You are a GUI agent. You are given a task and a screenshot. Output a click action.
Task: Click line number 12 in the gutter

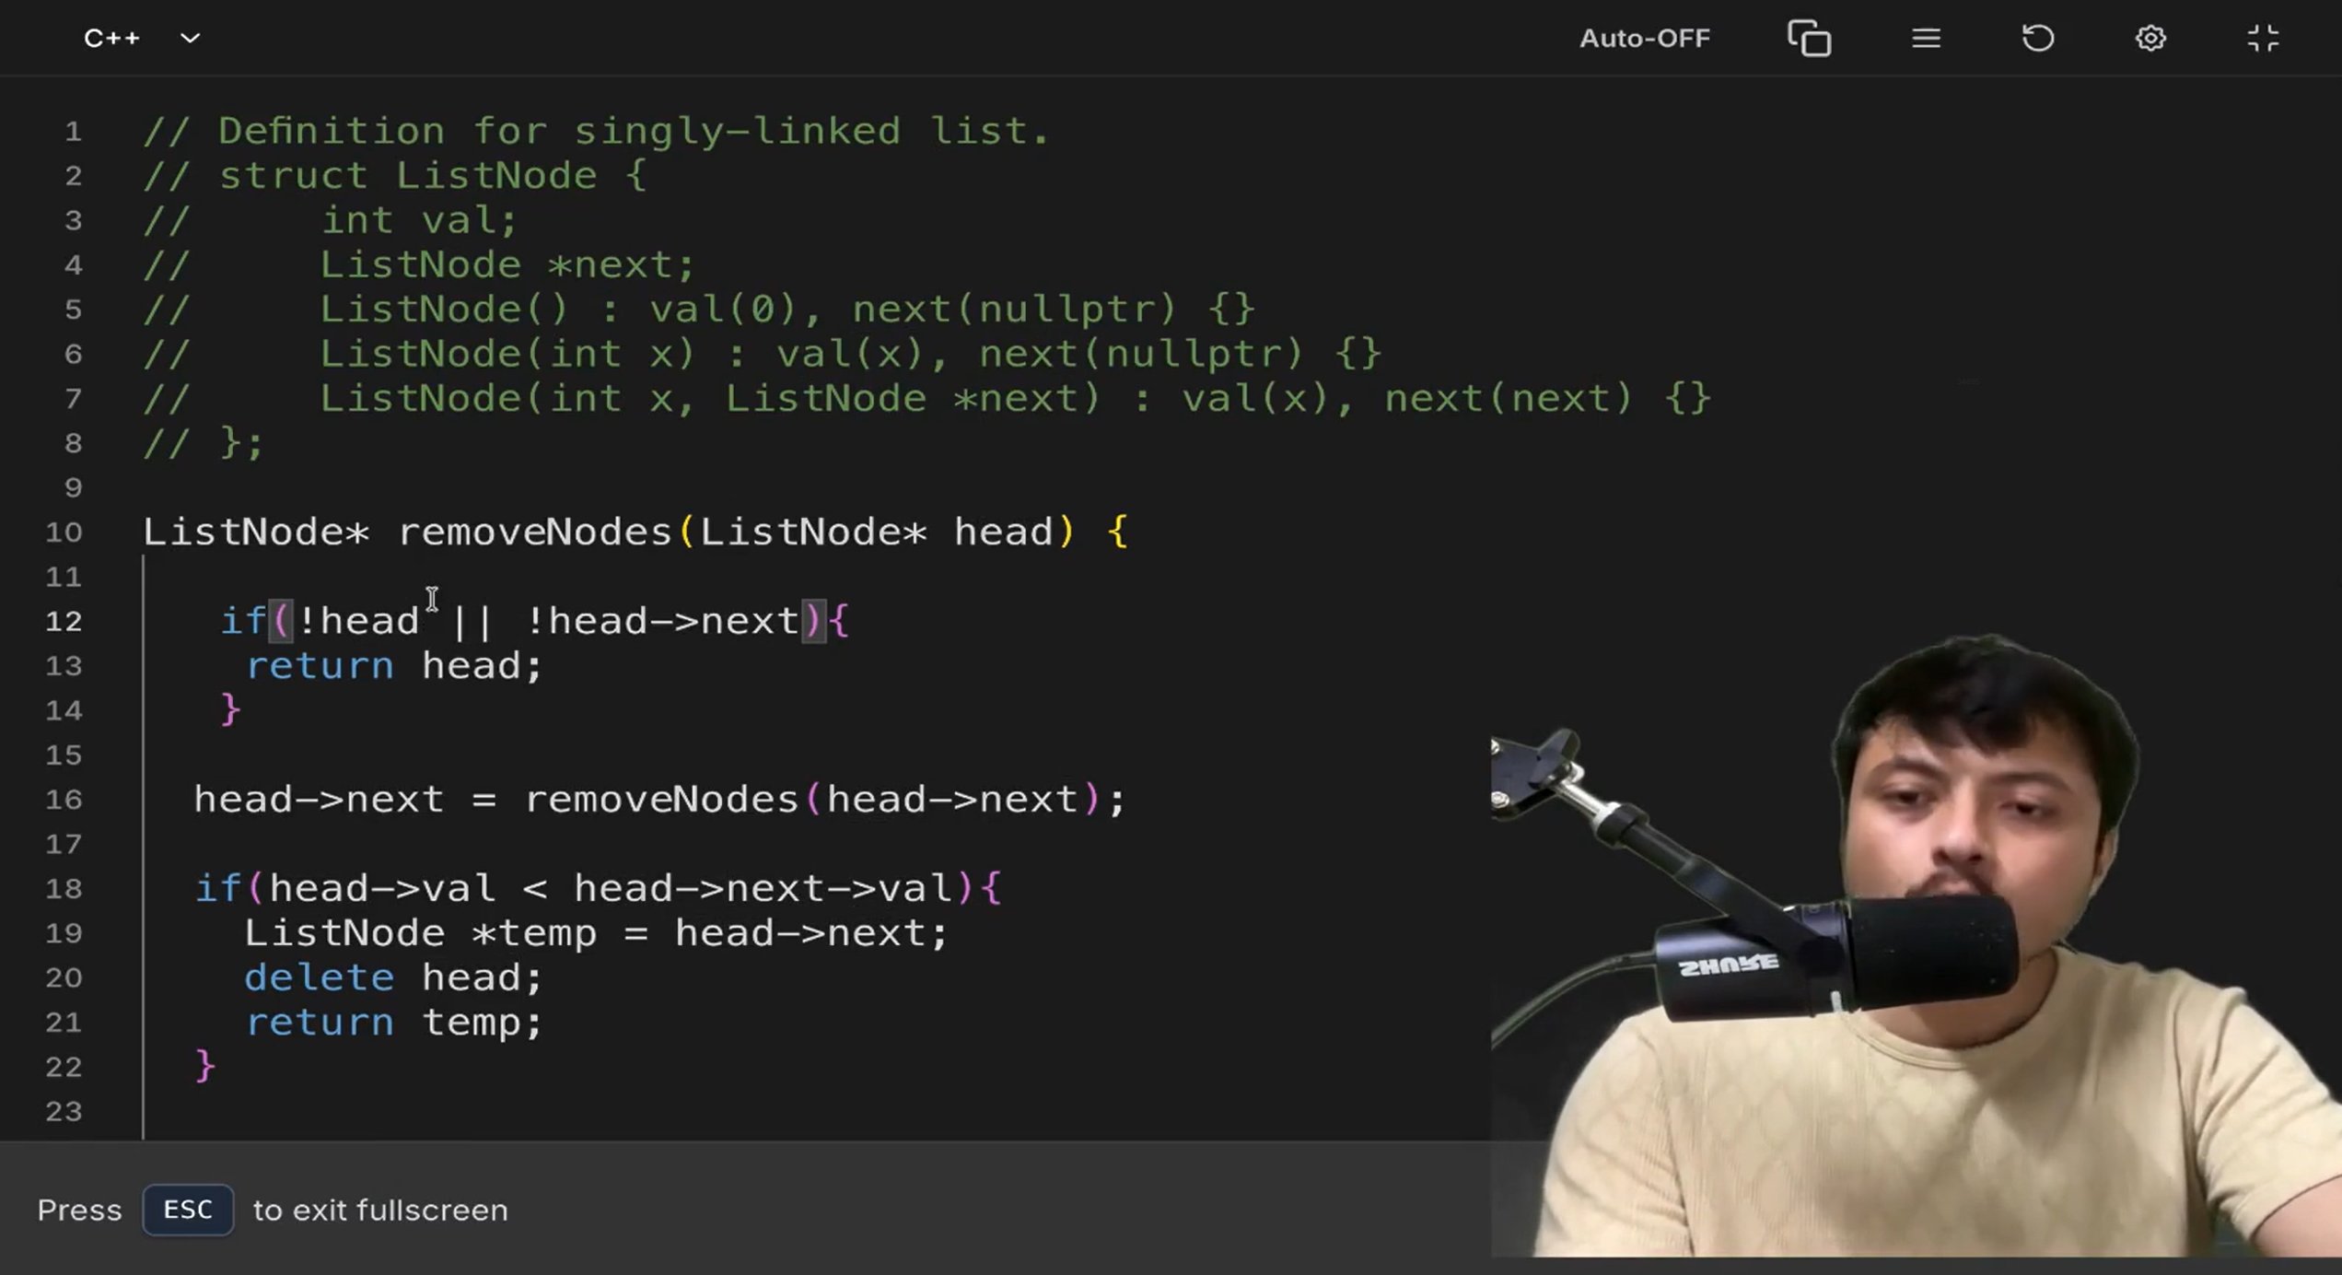tap(64, 622)
